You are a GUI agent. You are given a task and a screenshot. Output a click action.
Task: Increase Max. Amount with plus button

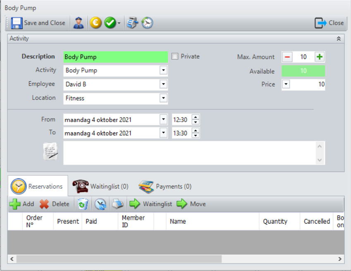(x=320, y=57)
